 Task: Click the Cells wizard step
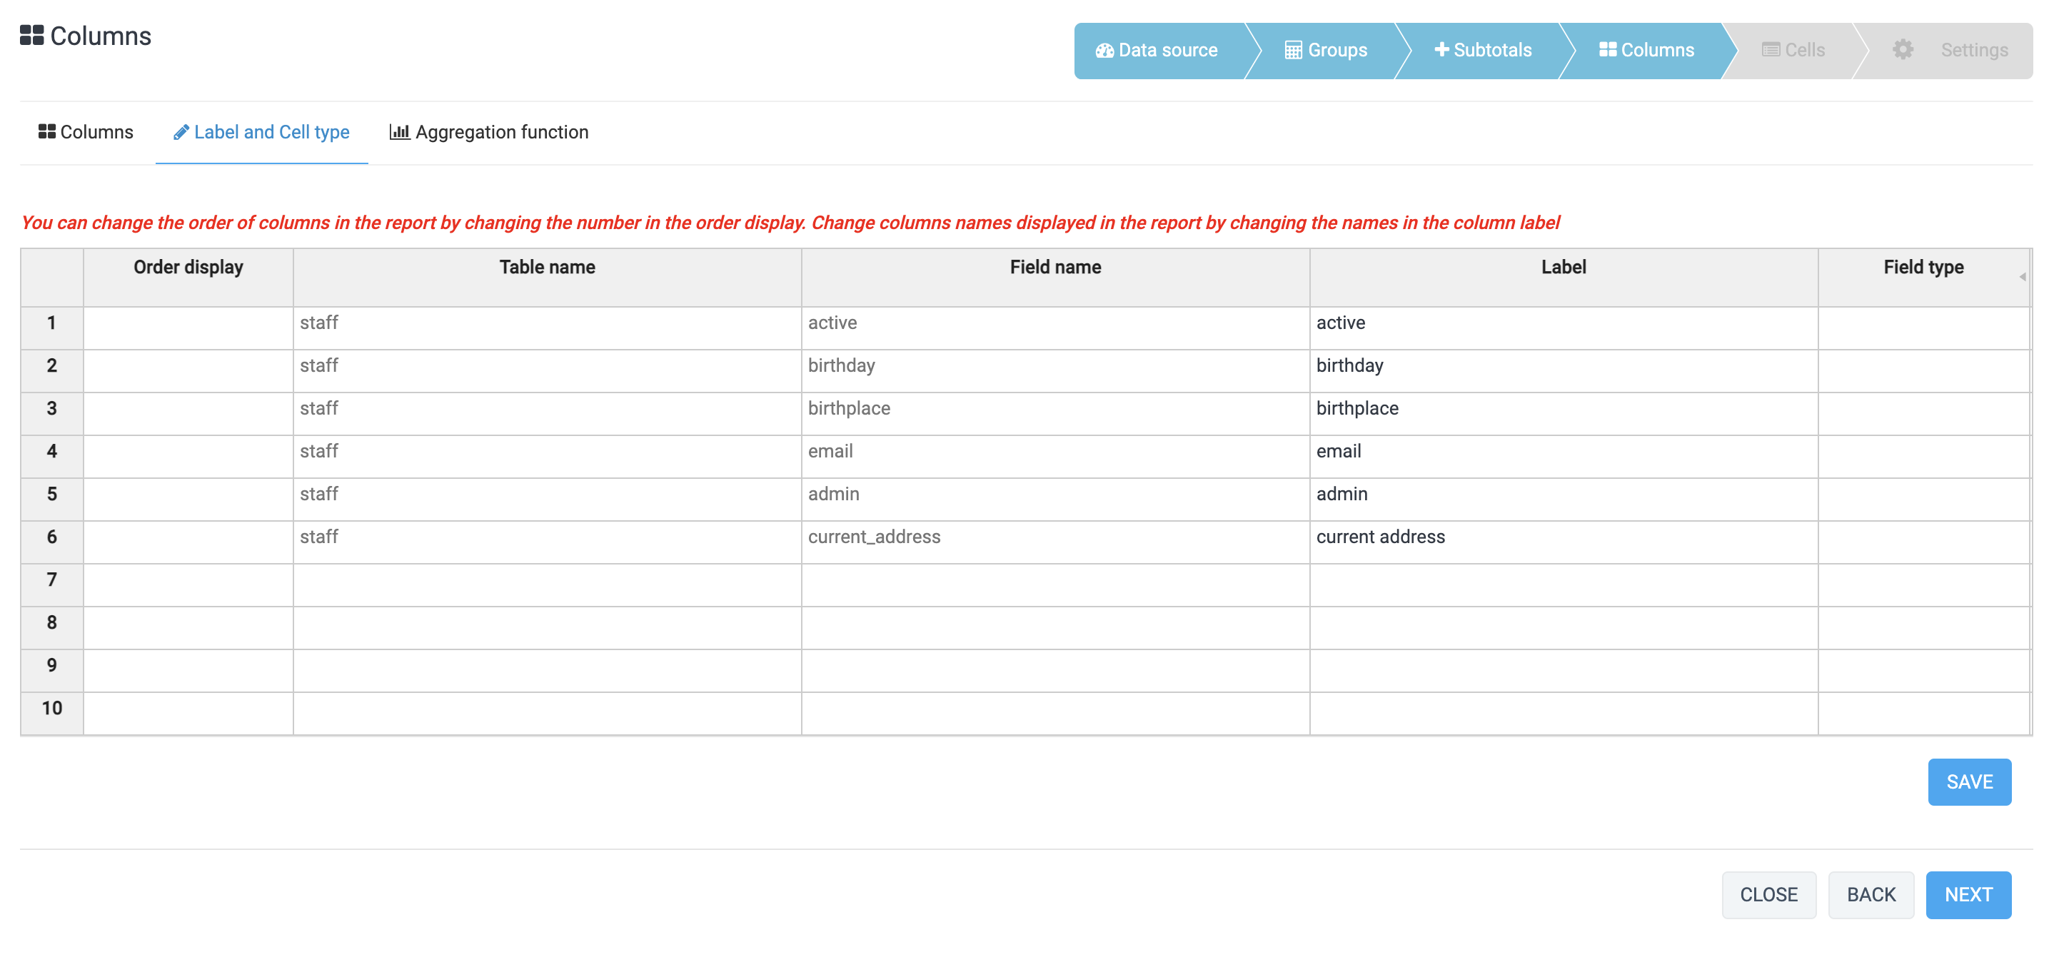pyautogui.click(x=1793, y=51)
